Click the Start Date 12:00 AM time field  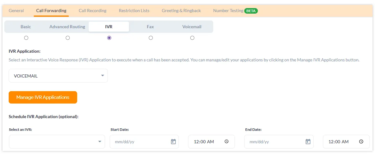[211, 142]
